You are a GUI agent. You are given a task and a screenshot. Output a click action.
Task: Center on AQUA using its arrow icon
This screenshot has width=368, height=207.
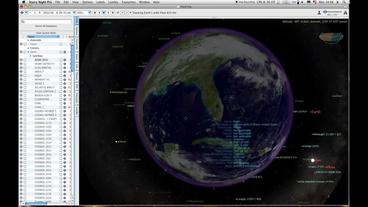[21, 76]
